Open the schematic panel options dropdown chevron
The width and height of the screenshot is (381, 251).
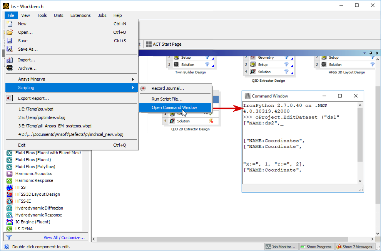click(364, 53)
